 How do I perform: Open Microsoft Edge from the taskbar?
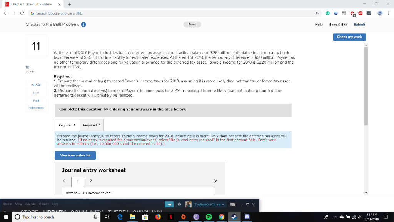point(120,217)
